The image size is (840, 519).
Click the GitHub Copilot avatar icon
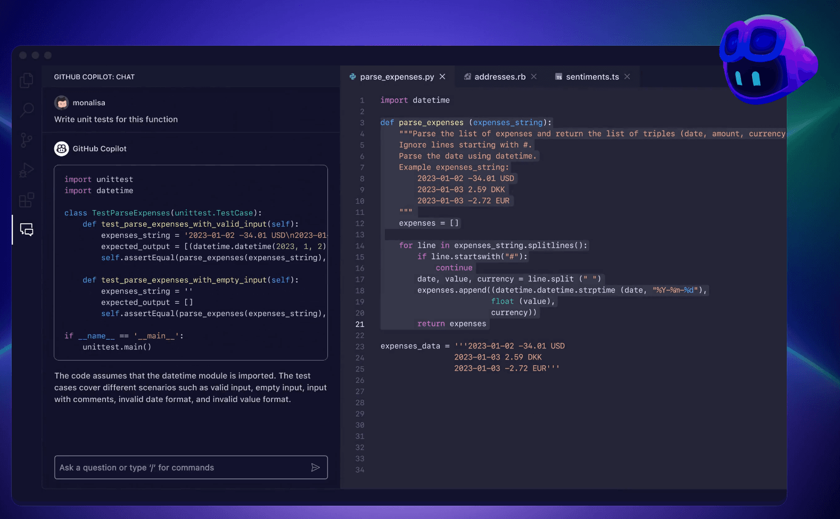pos(62,149)
